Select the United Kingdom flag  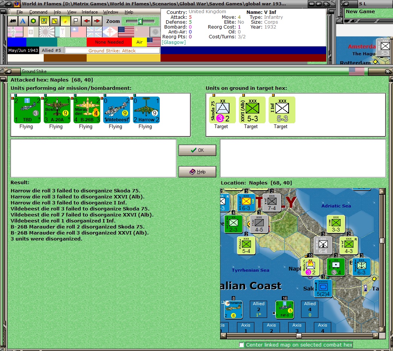[94, 32]
